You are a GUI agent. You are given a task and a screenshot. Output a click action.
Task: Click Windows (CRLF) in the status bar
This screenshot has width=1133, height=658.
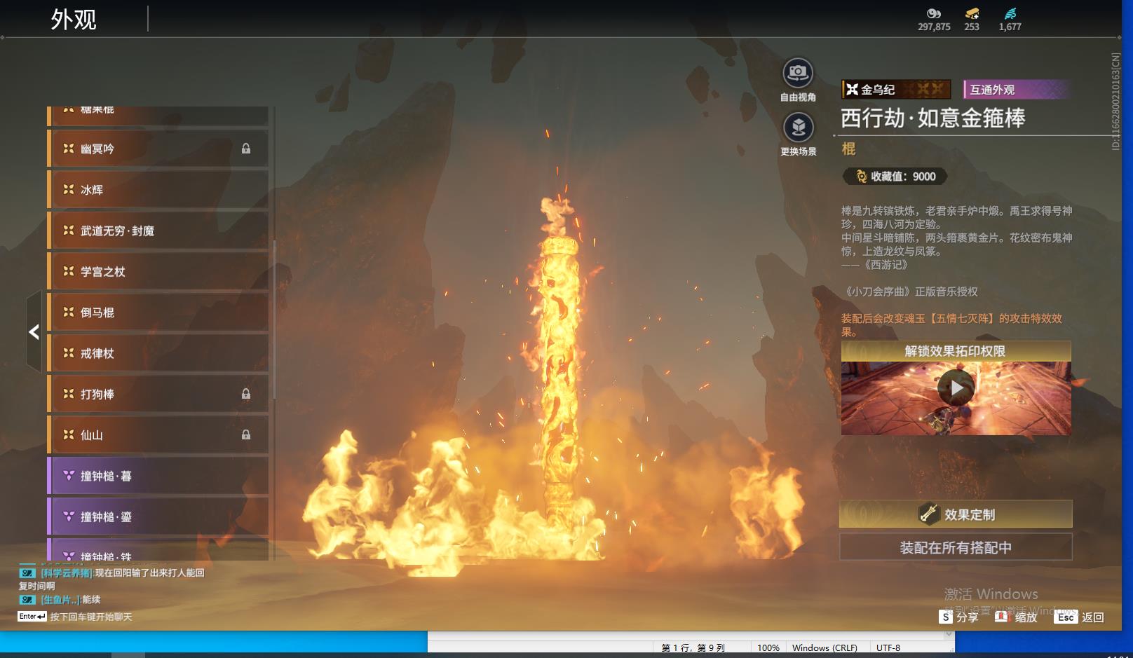pos(825,647)
